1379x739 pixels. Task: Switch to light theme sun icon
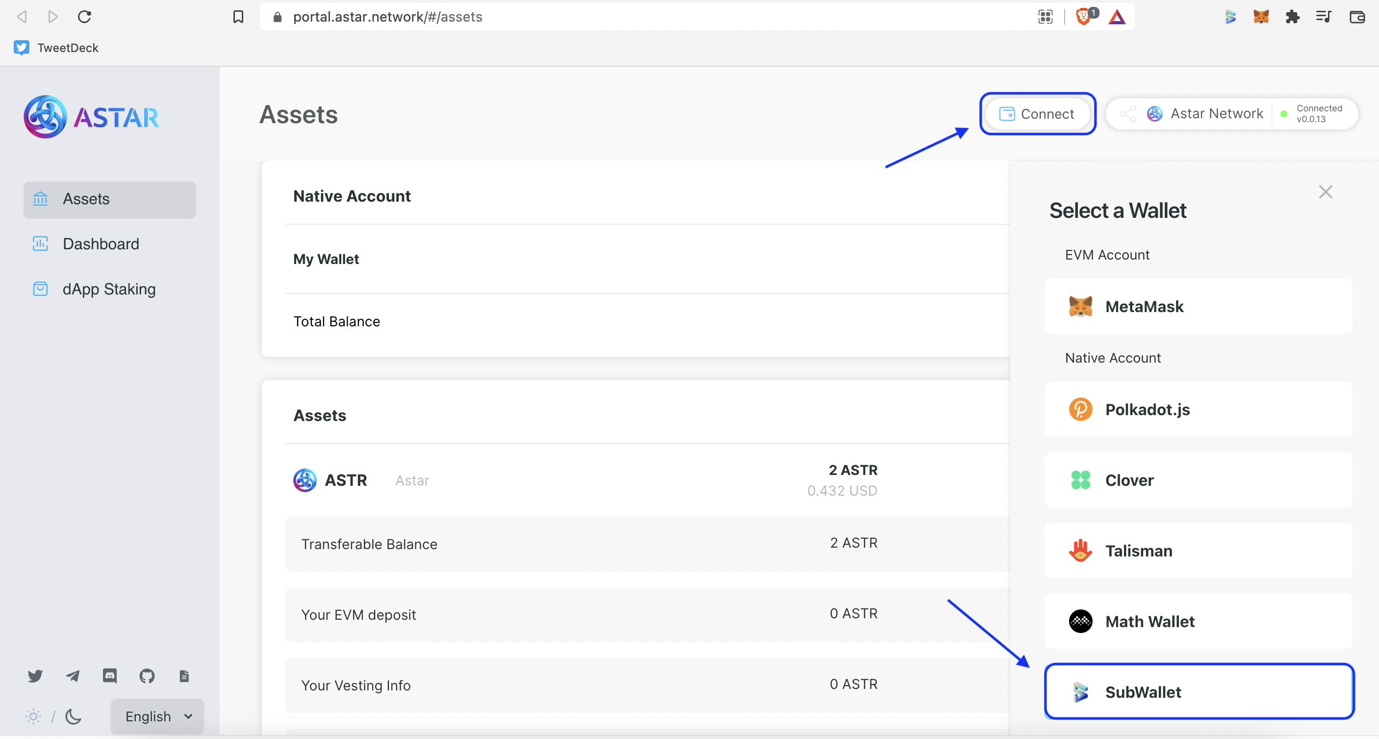(33, 716)
